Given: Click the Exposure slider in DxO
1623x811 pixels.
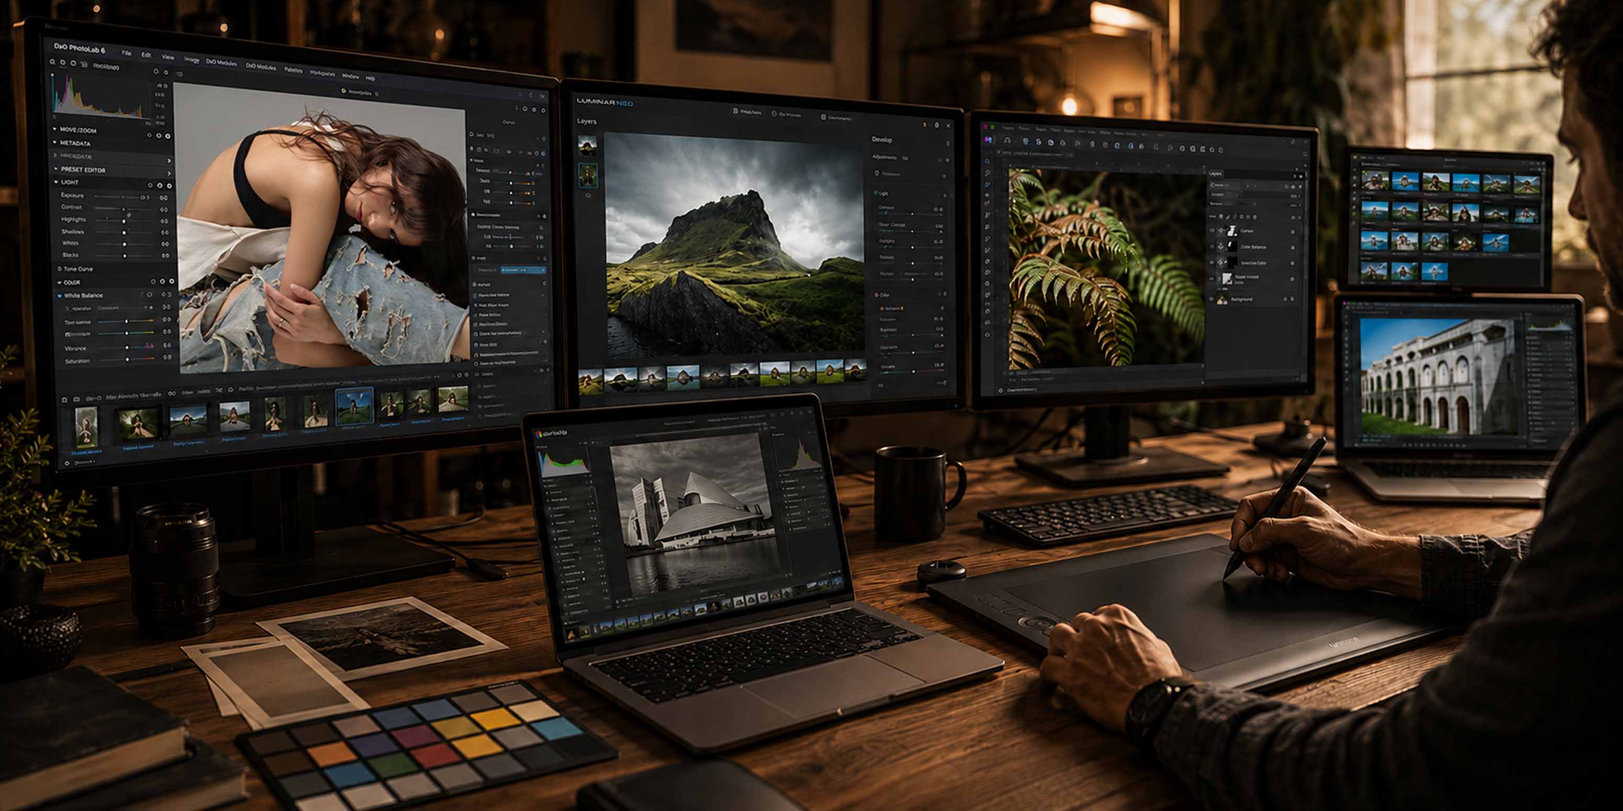Looking at the screenshot, I should tap(124, 196).
